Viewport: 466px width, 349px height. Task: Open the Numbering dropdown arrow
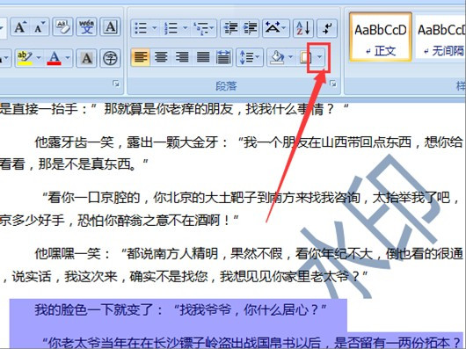click(185, 27)
